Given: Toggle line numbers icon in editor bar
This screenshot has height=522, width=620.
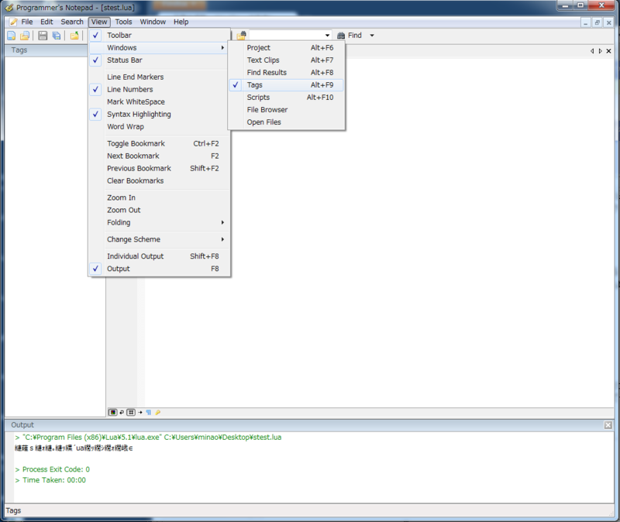Looking at the screenshot, I should coord(131,412).
